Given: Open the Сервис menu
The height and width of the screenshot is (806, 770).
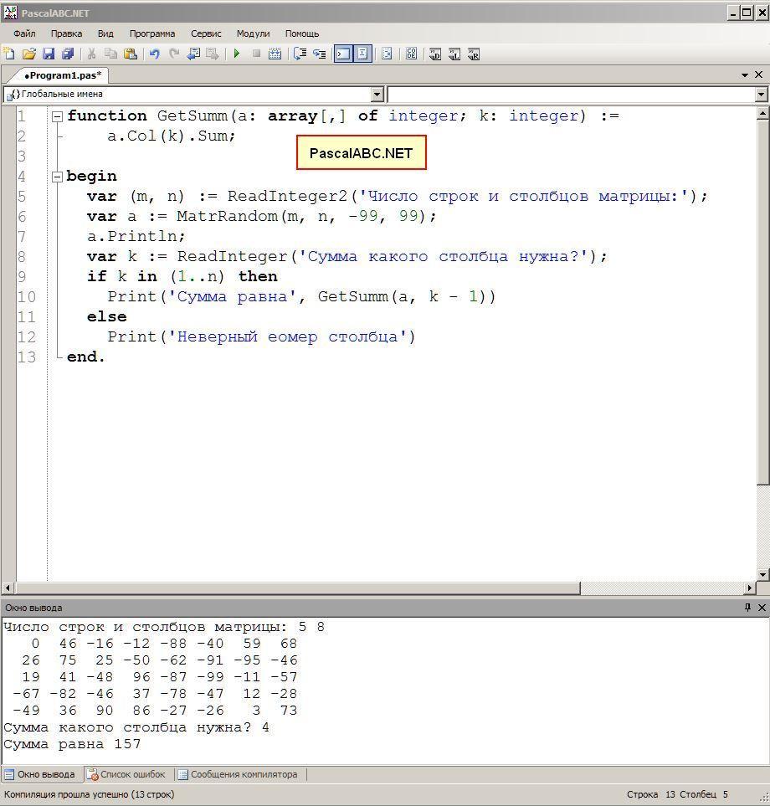Looking at the screenshot, I should click(x=206, y=33).
